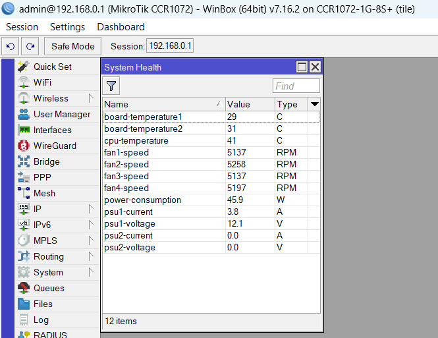Click the Routing icon
The height and width of the screenshot is (338, 438).
coord(24,256)
